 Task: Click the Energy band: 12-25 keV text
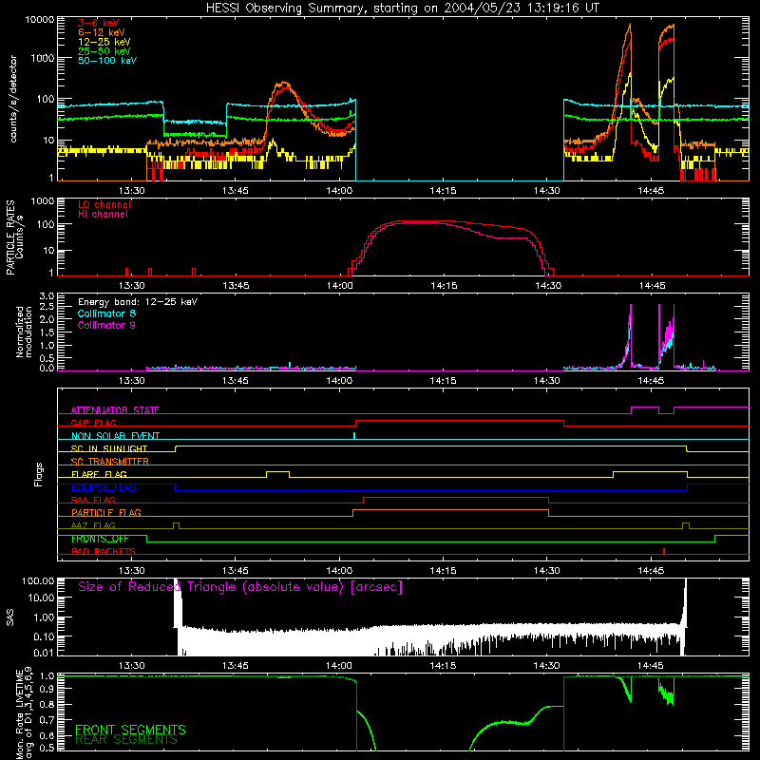[x=138, y=302]
